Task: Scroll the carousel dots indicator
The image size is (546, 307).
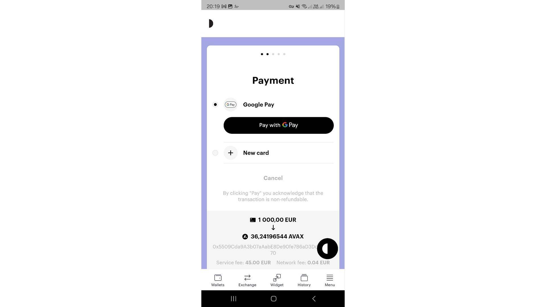Action: [273, 54]
